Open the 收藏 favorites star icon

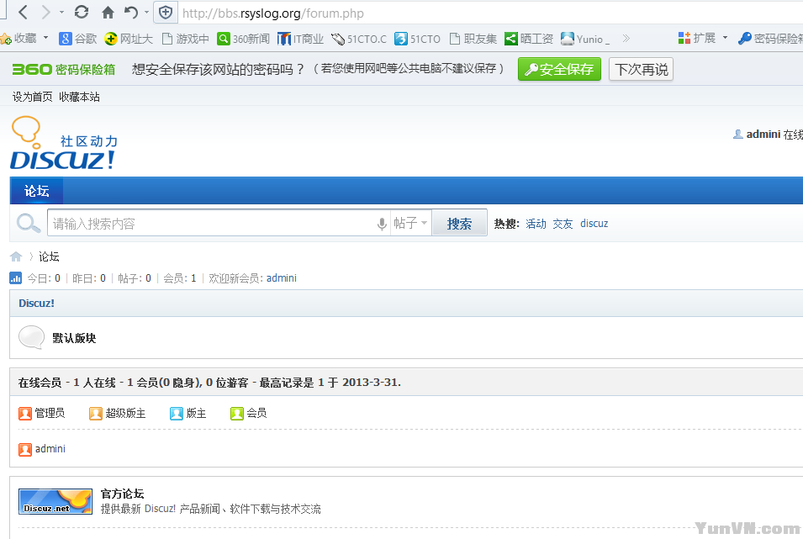[x=6, y=39]
